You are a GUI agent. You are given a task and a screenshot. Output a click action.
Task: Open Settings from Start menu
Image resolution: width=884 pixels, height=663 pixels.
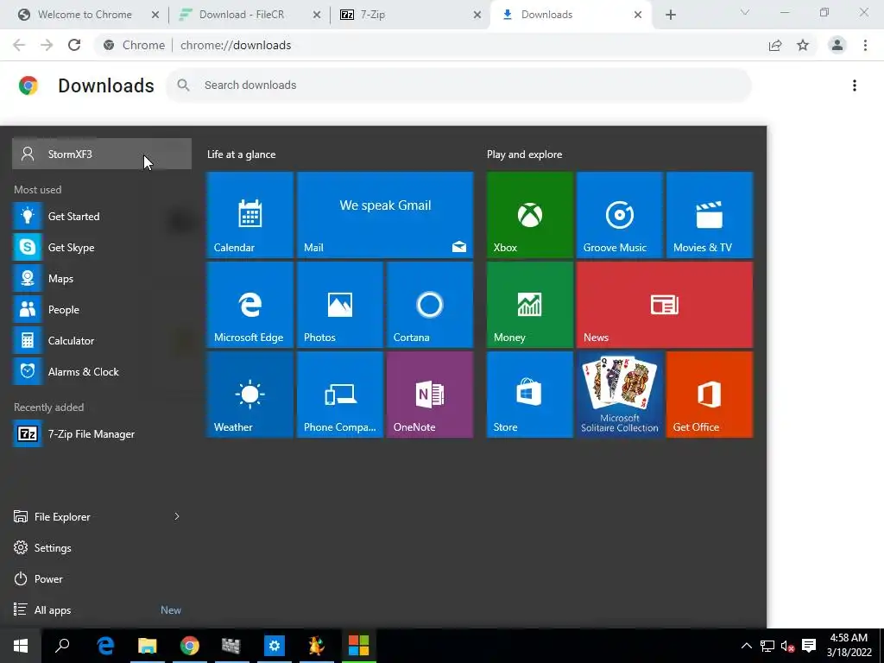(x=102, y=548)
